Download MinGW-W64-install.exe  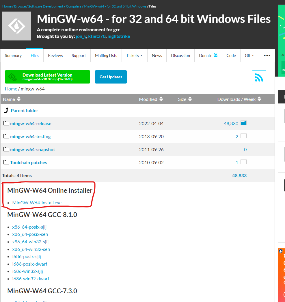point(37,203)
